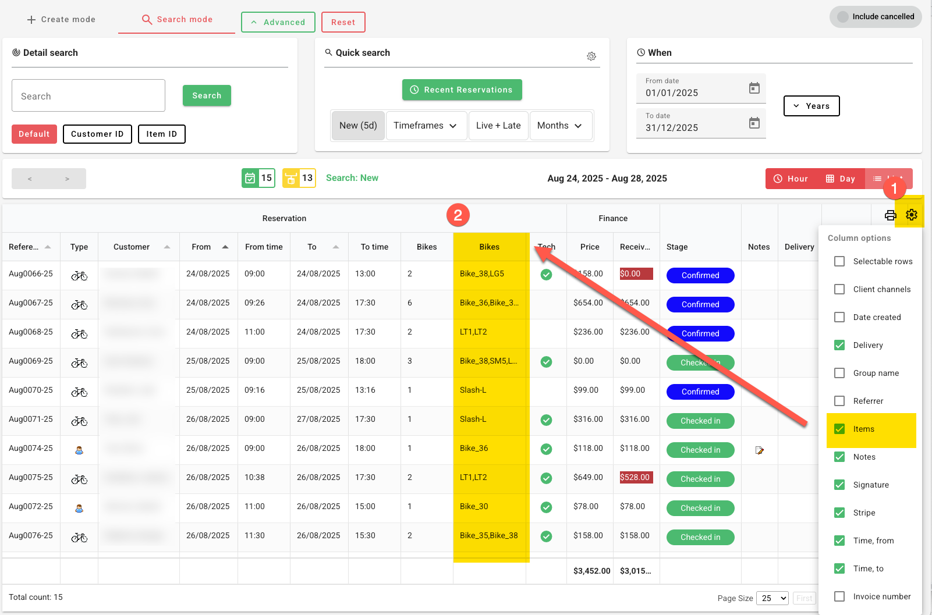Screen dimensions: 932x615
Task: Open the From date calendar picker
Action: pyautogui.click(x=754, y=88)
